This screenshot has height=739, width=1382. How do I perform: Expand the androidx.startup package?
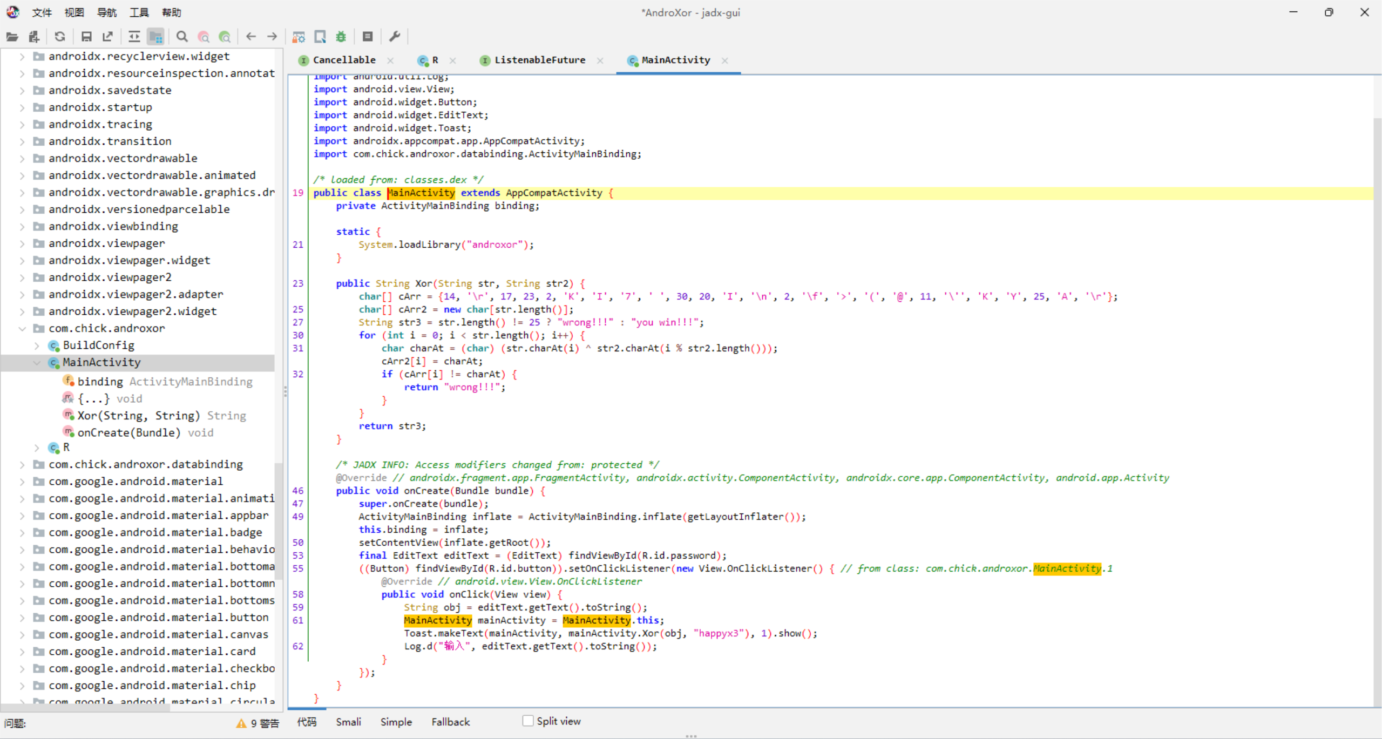tap(22, 107)
